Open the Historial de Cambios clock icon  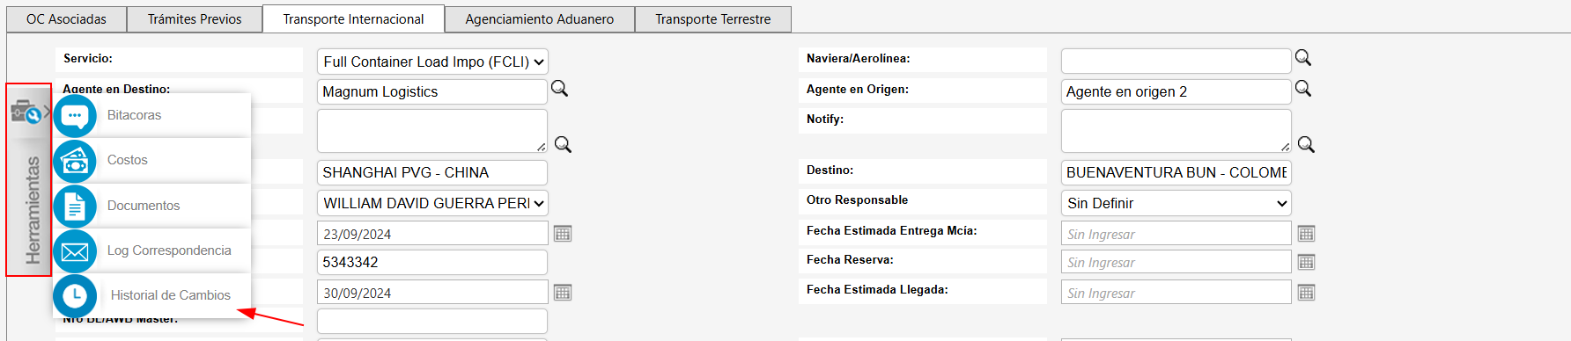75,296
